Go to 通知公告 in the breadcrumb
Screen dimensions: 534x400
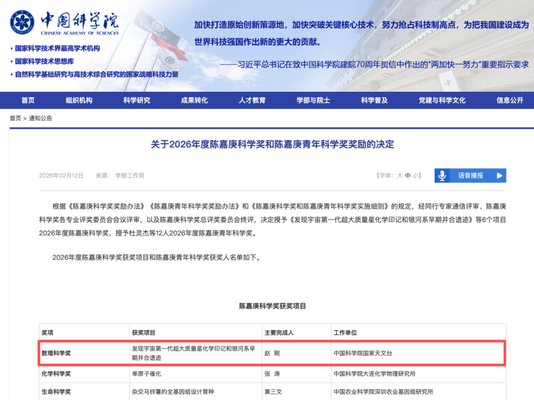[41, 119]
